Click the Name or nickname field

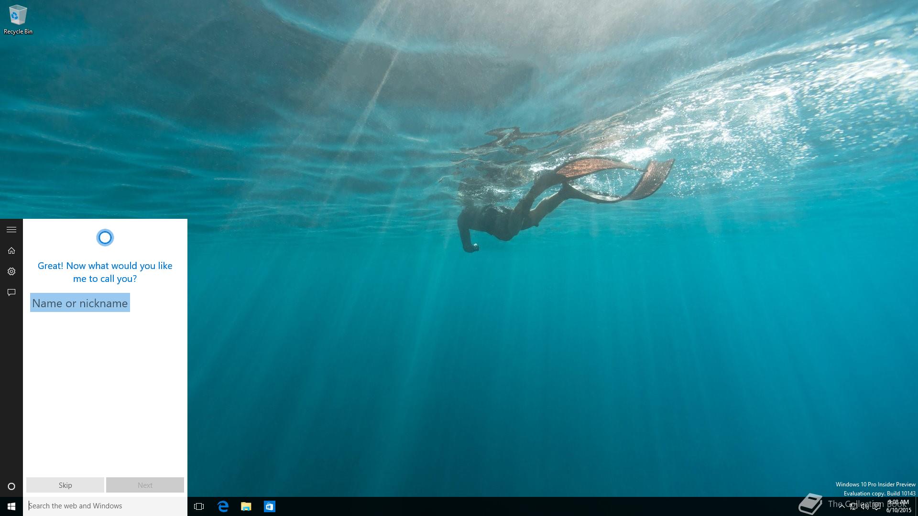pos(80,303)
